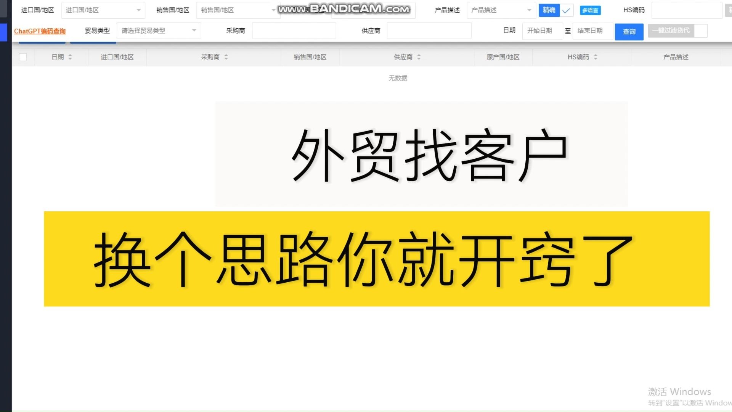Click the blue 查询 button
732x412 pixels.
point(629,32)
